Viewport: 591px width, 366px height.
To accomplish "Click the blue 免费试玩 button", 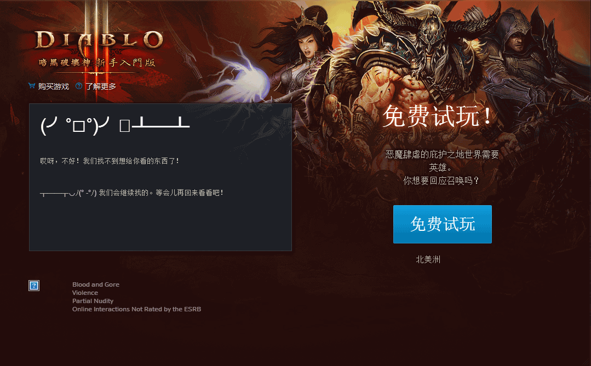I will click(443, 224).
